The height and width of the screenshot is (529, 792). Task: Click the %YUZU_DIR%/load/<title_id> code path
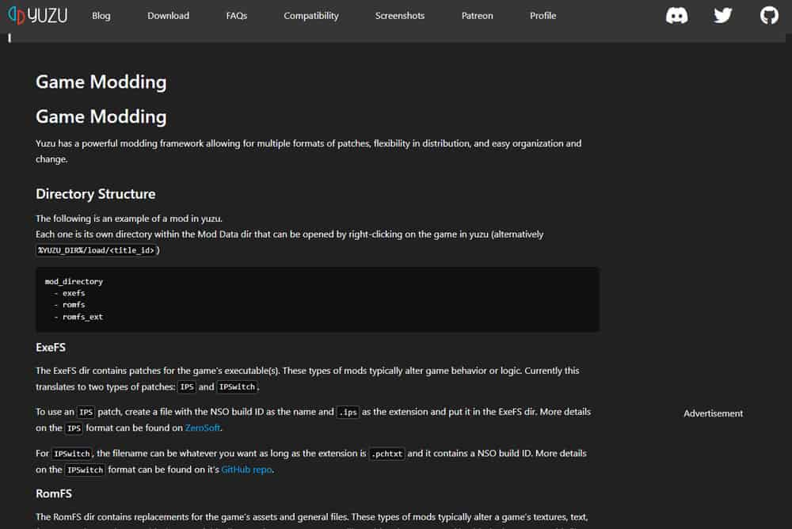click(x=96, y=250)
